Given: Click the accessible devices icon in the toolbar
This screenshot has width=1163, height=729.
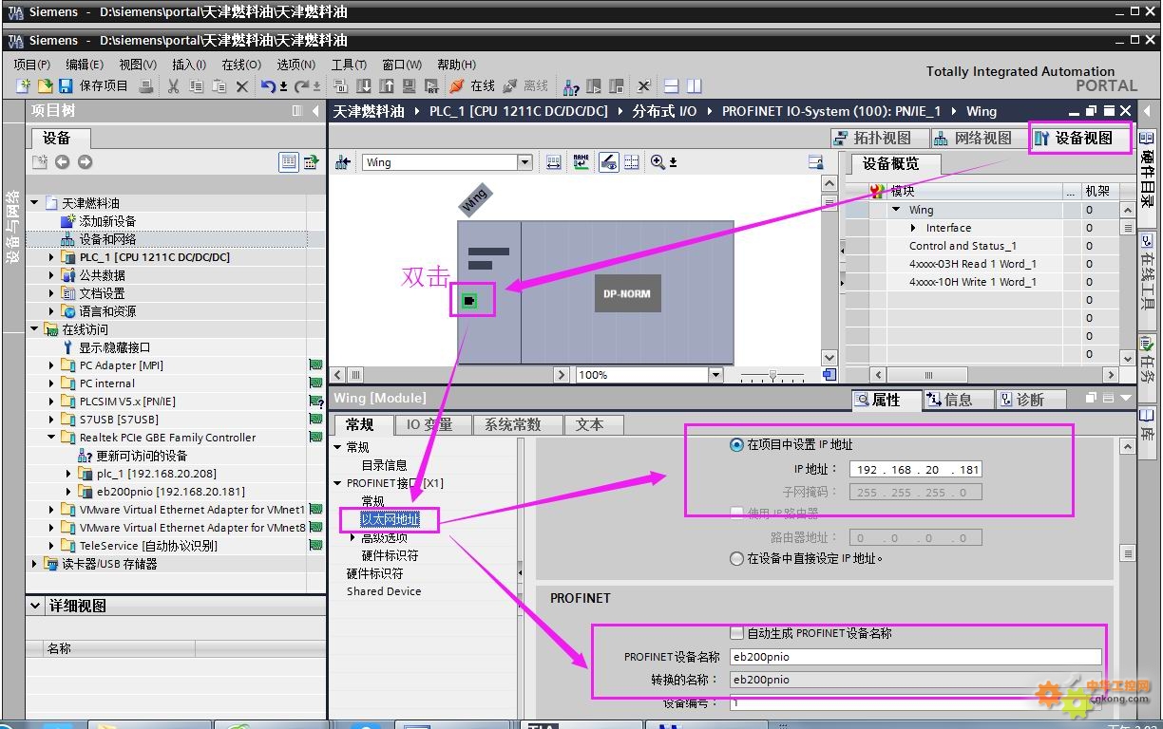Looking at the screenshot, I should (x=571, y=86).
